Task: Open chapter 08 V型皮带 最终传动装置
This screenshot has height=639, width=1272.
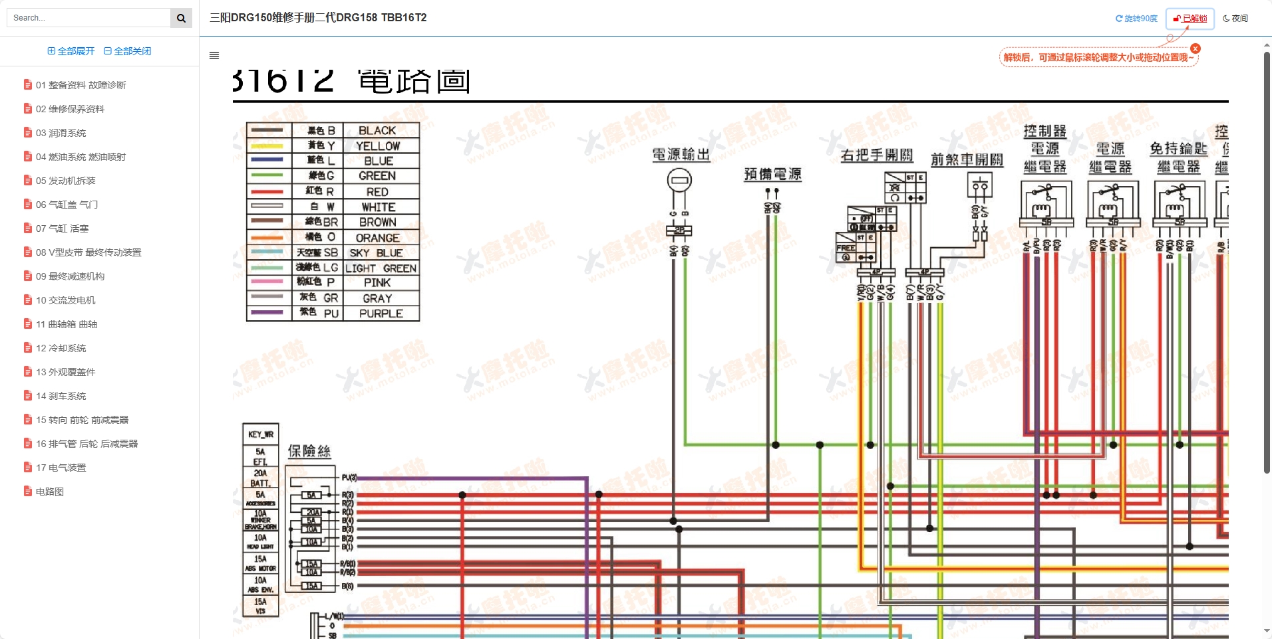Action: pos(88,252)
